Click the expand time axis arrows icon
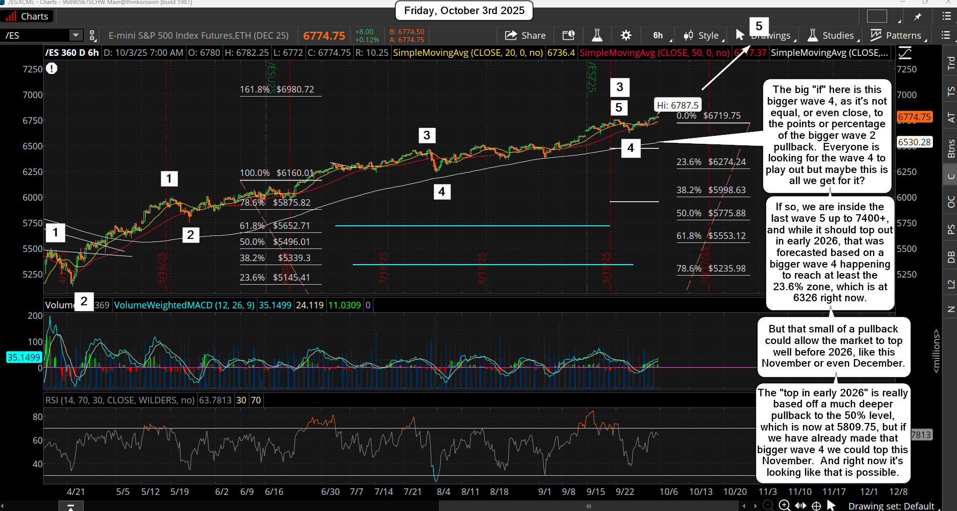 800,505
